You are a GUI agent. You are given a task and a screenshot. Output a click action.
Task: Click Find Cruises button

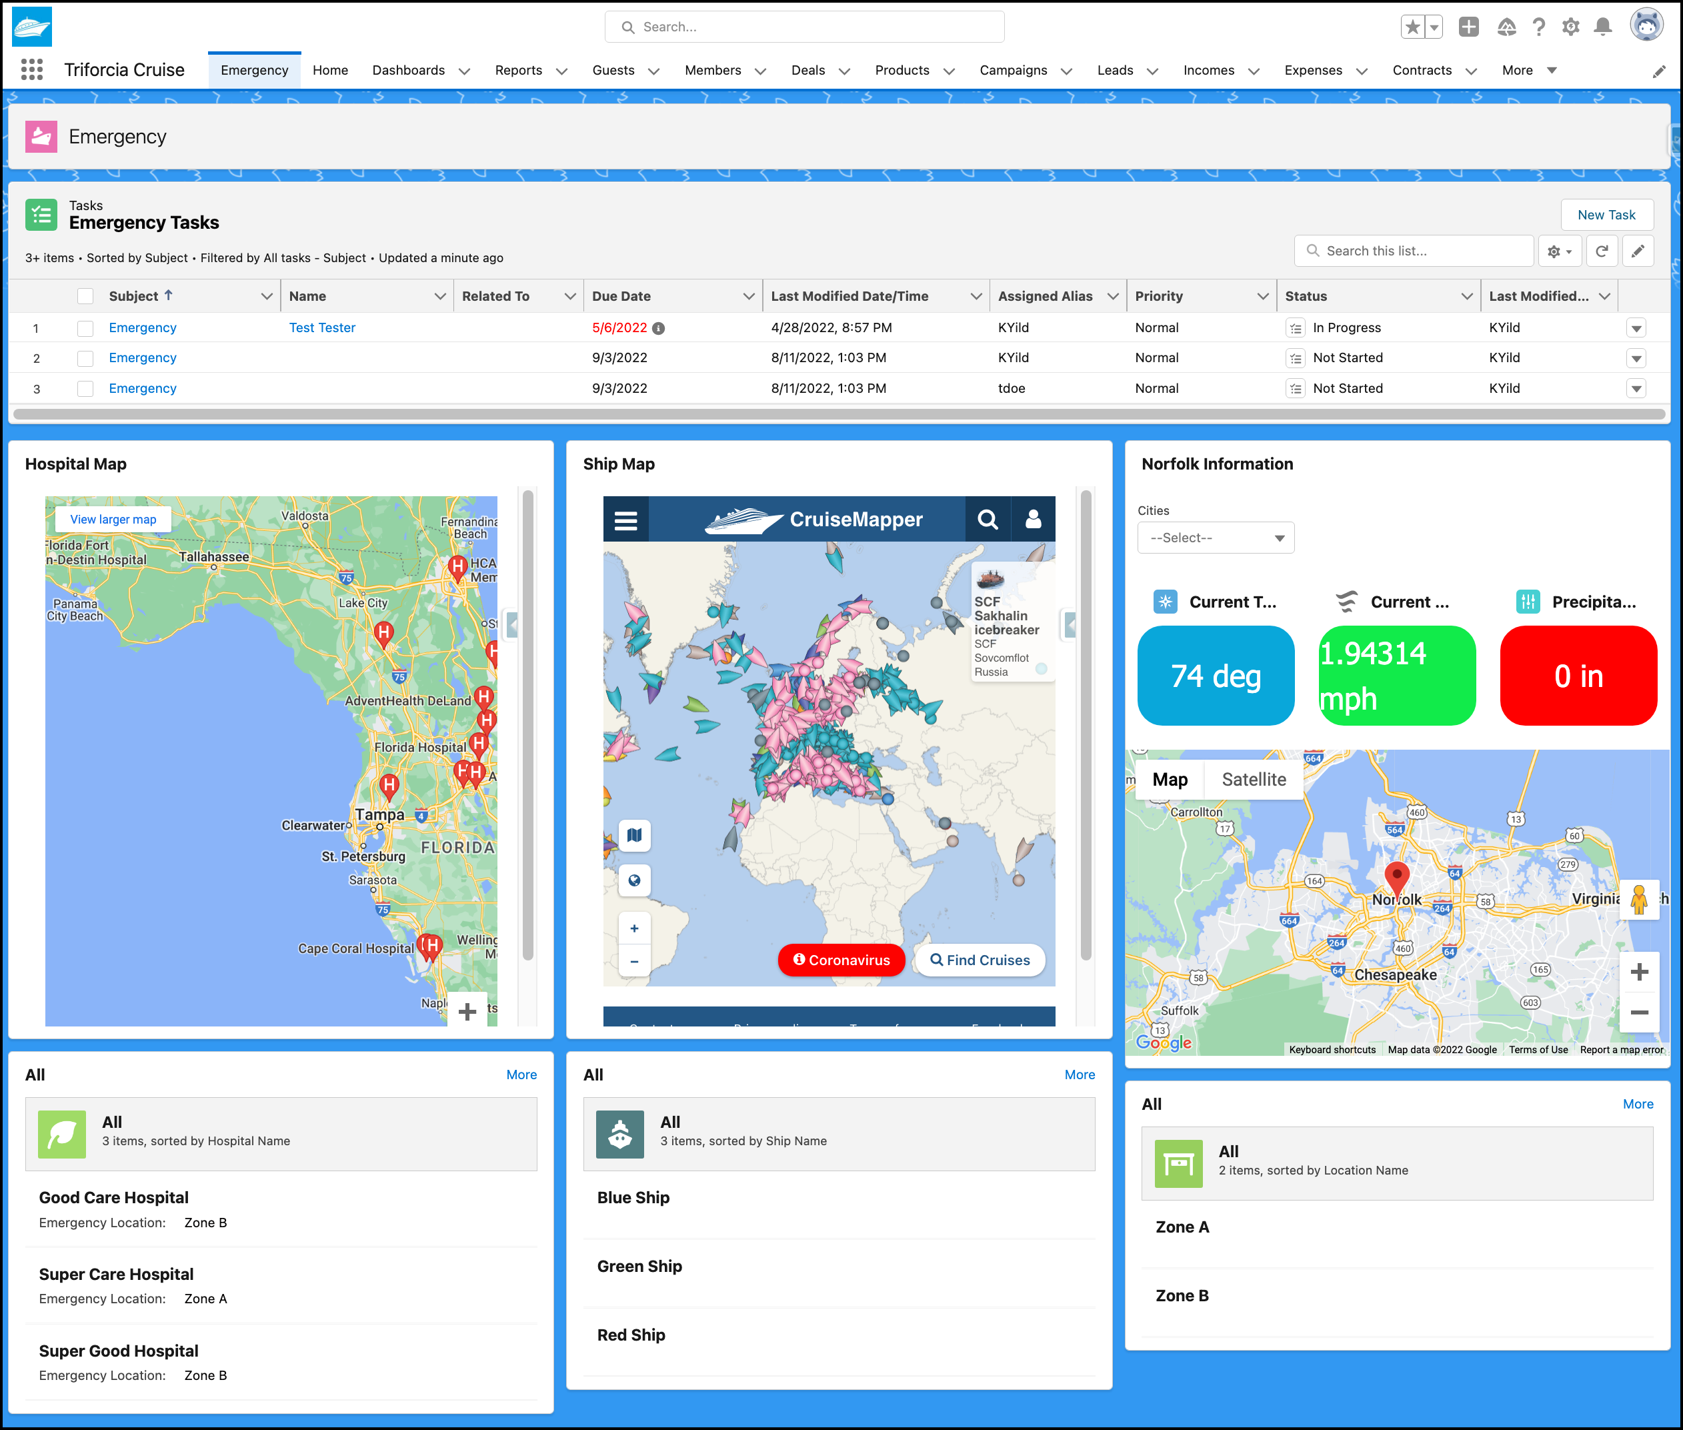[980, 960]
